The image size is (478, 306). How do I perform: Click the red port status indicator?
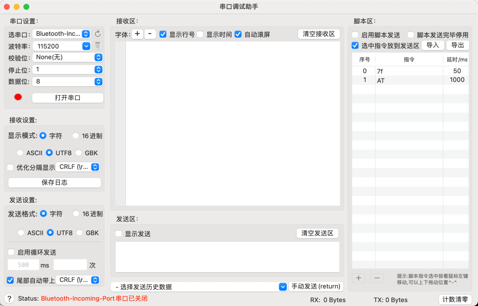18,97
